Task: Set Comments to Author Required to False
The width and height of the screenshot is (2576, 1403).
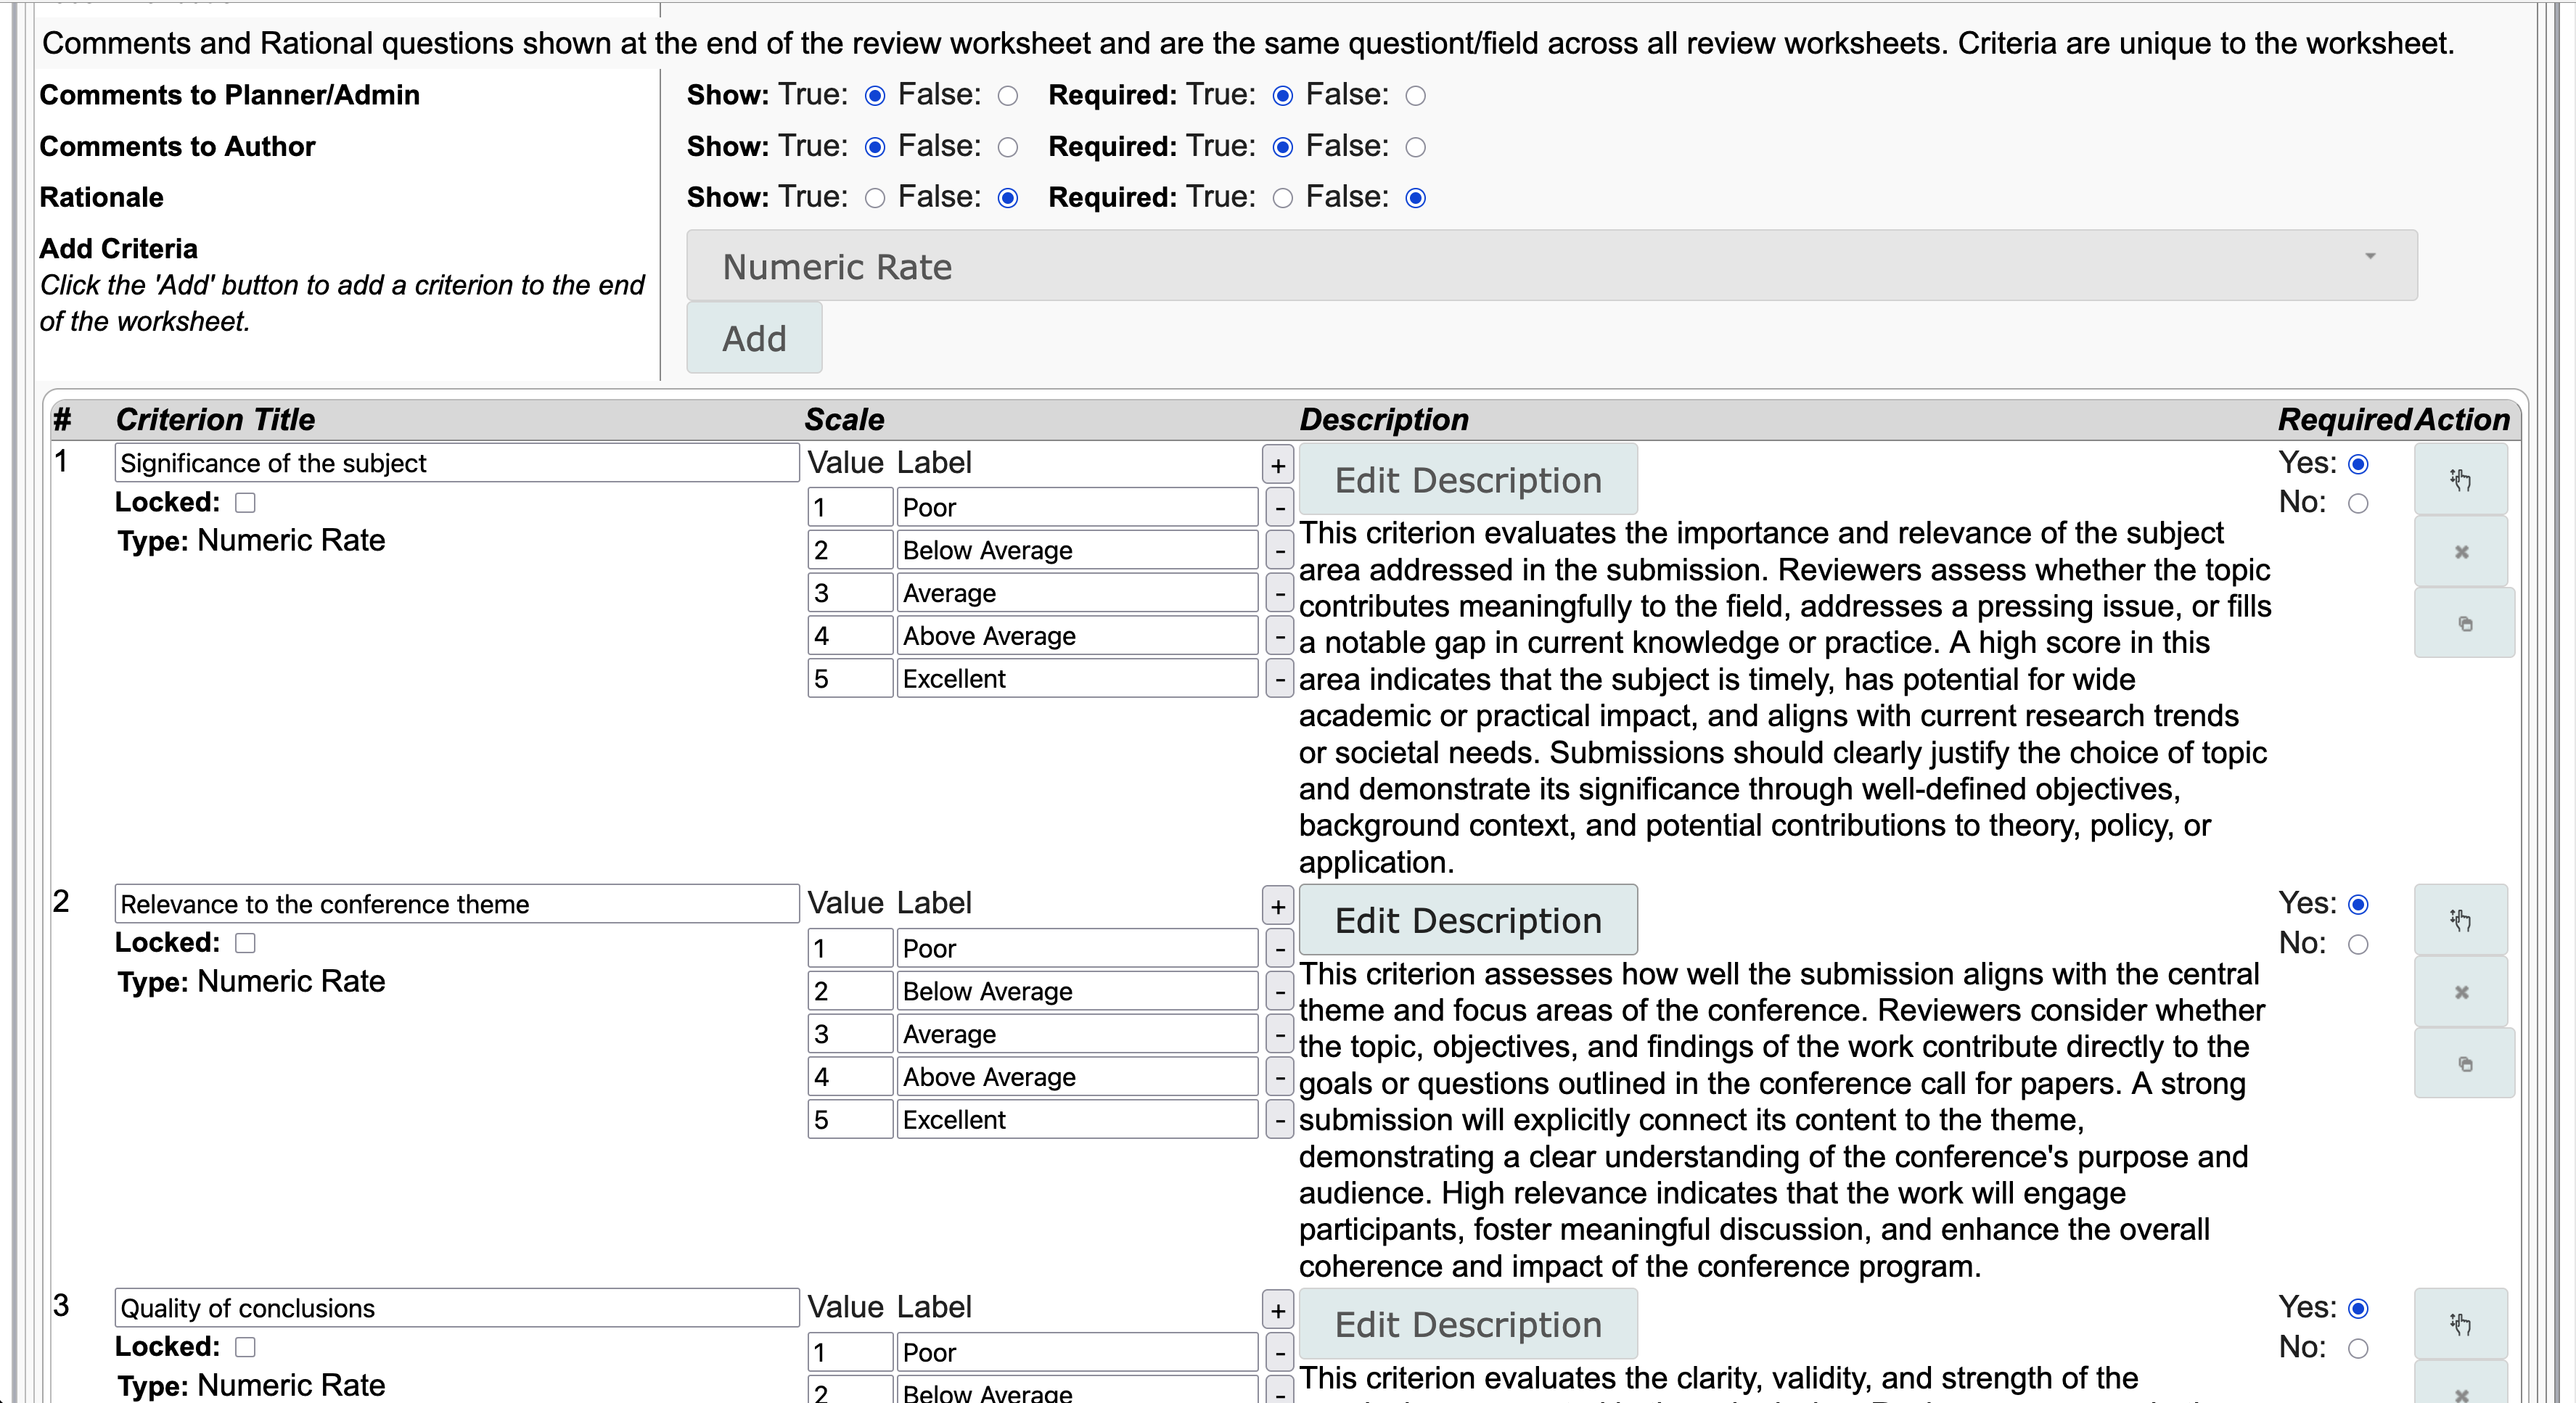Action: pyautogui.click(x=1415, y=147)
